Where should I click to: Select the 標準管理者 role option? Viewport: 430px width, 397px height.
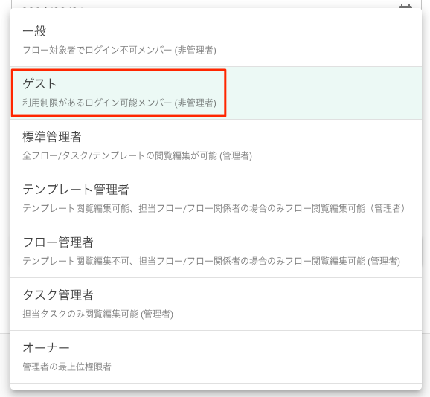(216, 146)
